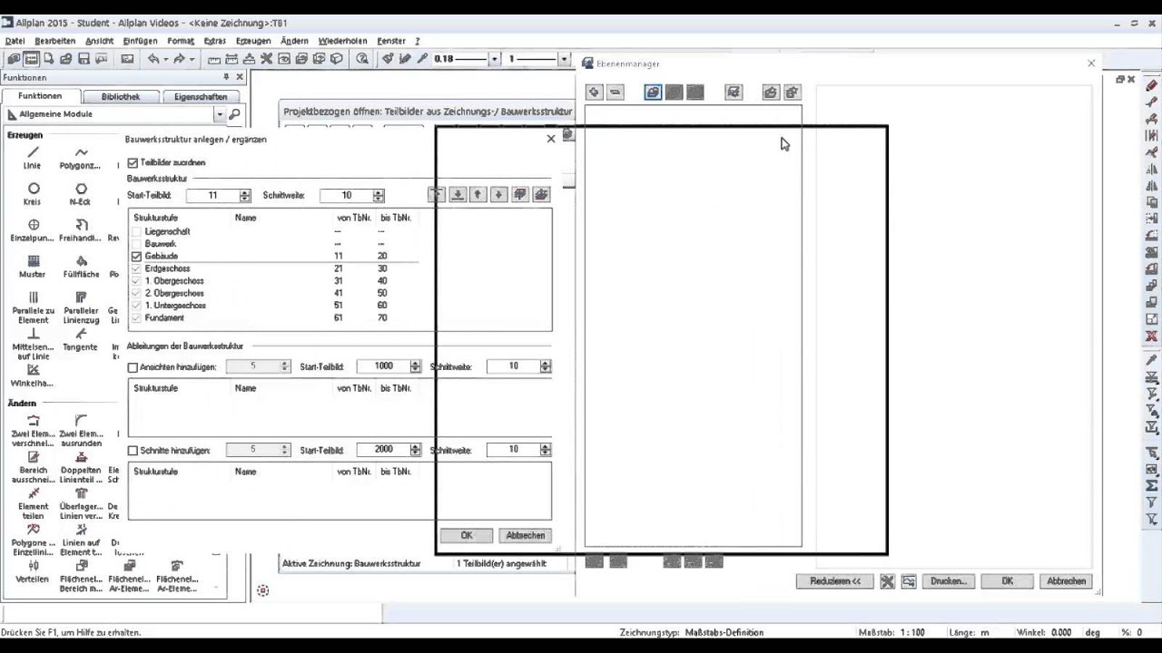The width and height of the screenshot is (1162, 653).
Task: Click the move-up arrow icon in Bauwerksstruktur dialog
Action: [x=478, y=194]
